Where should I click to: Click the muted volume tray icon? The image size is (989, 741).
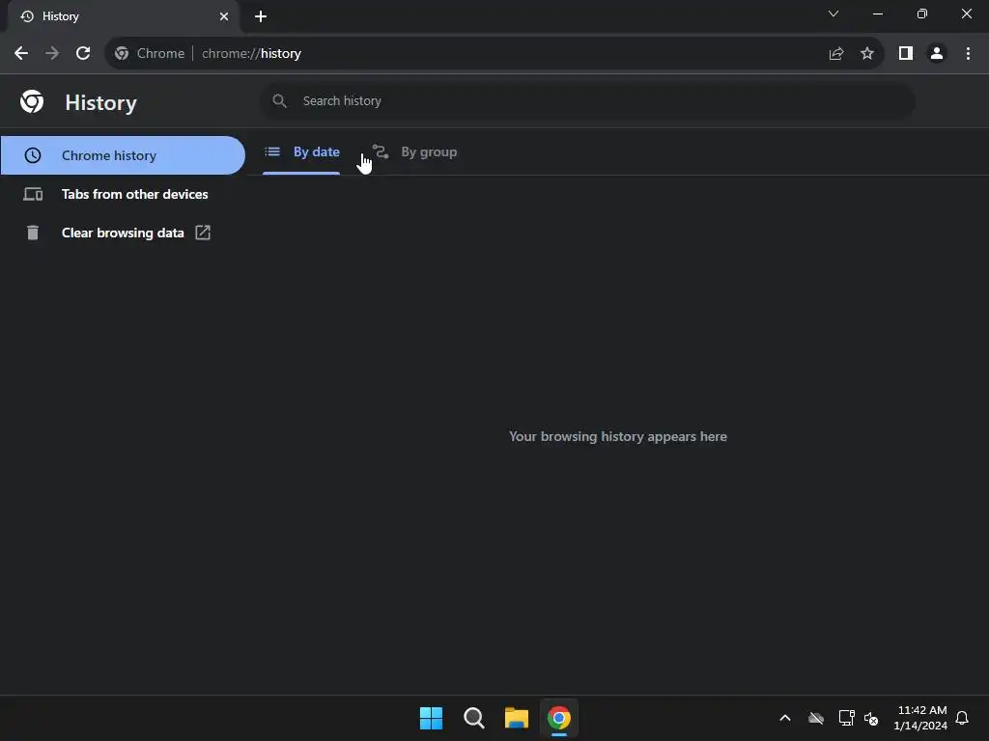(872, 718)
